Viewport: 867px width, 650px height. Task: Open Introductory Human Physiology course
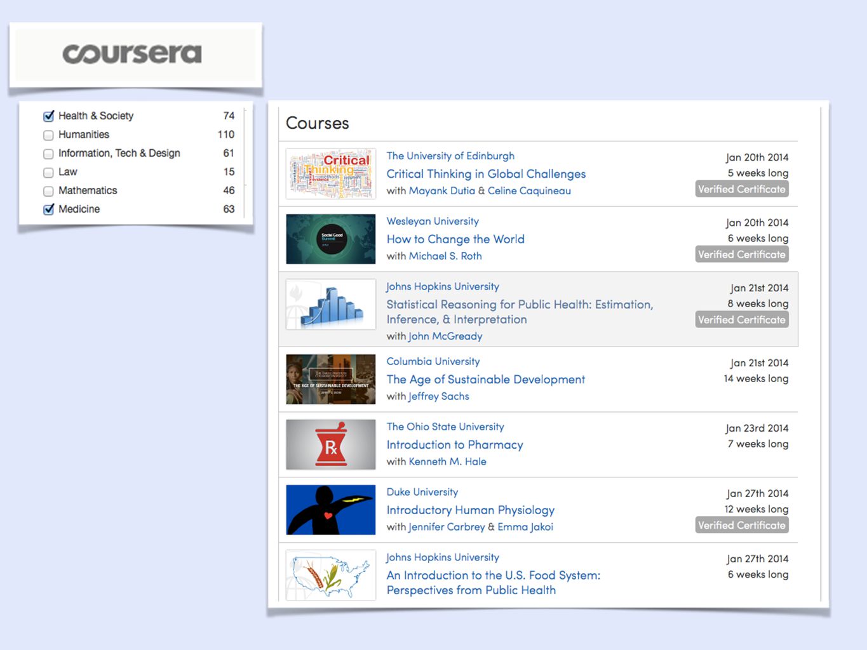[x=471, y=510]
